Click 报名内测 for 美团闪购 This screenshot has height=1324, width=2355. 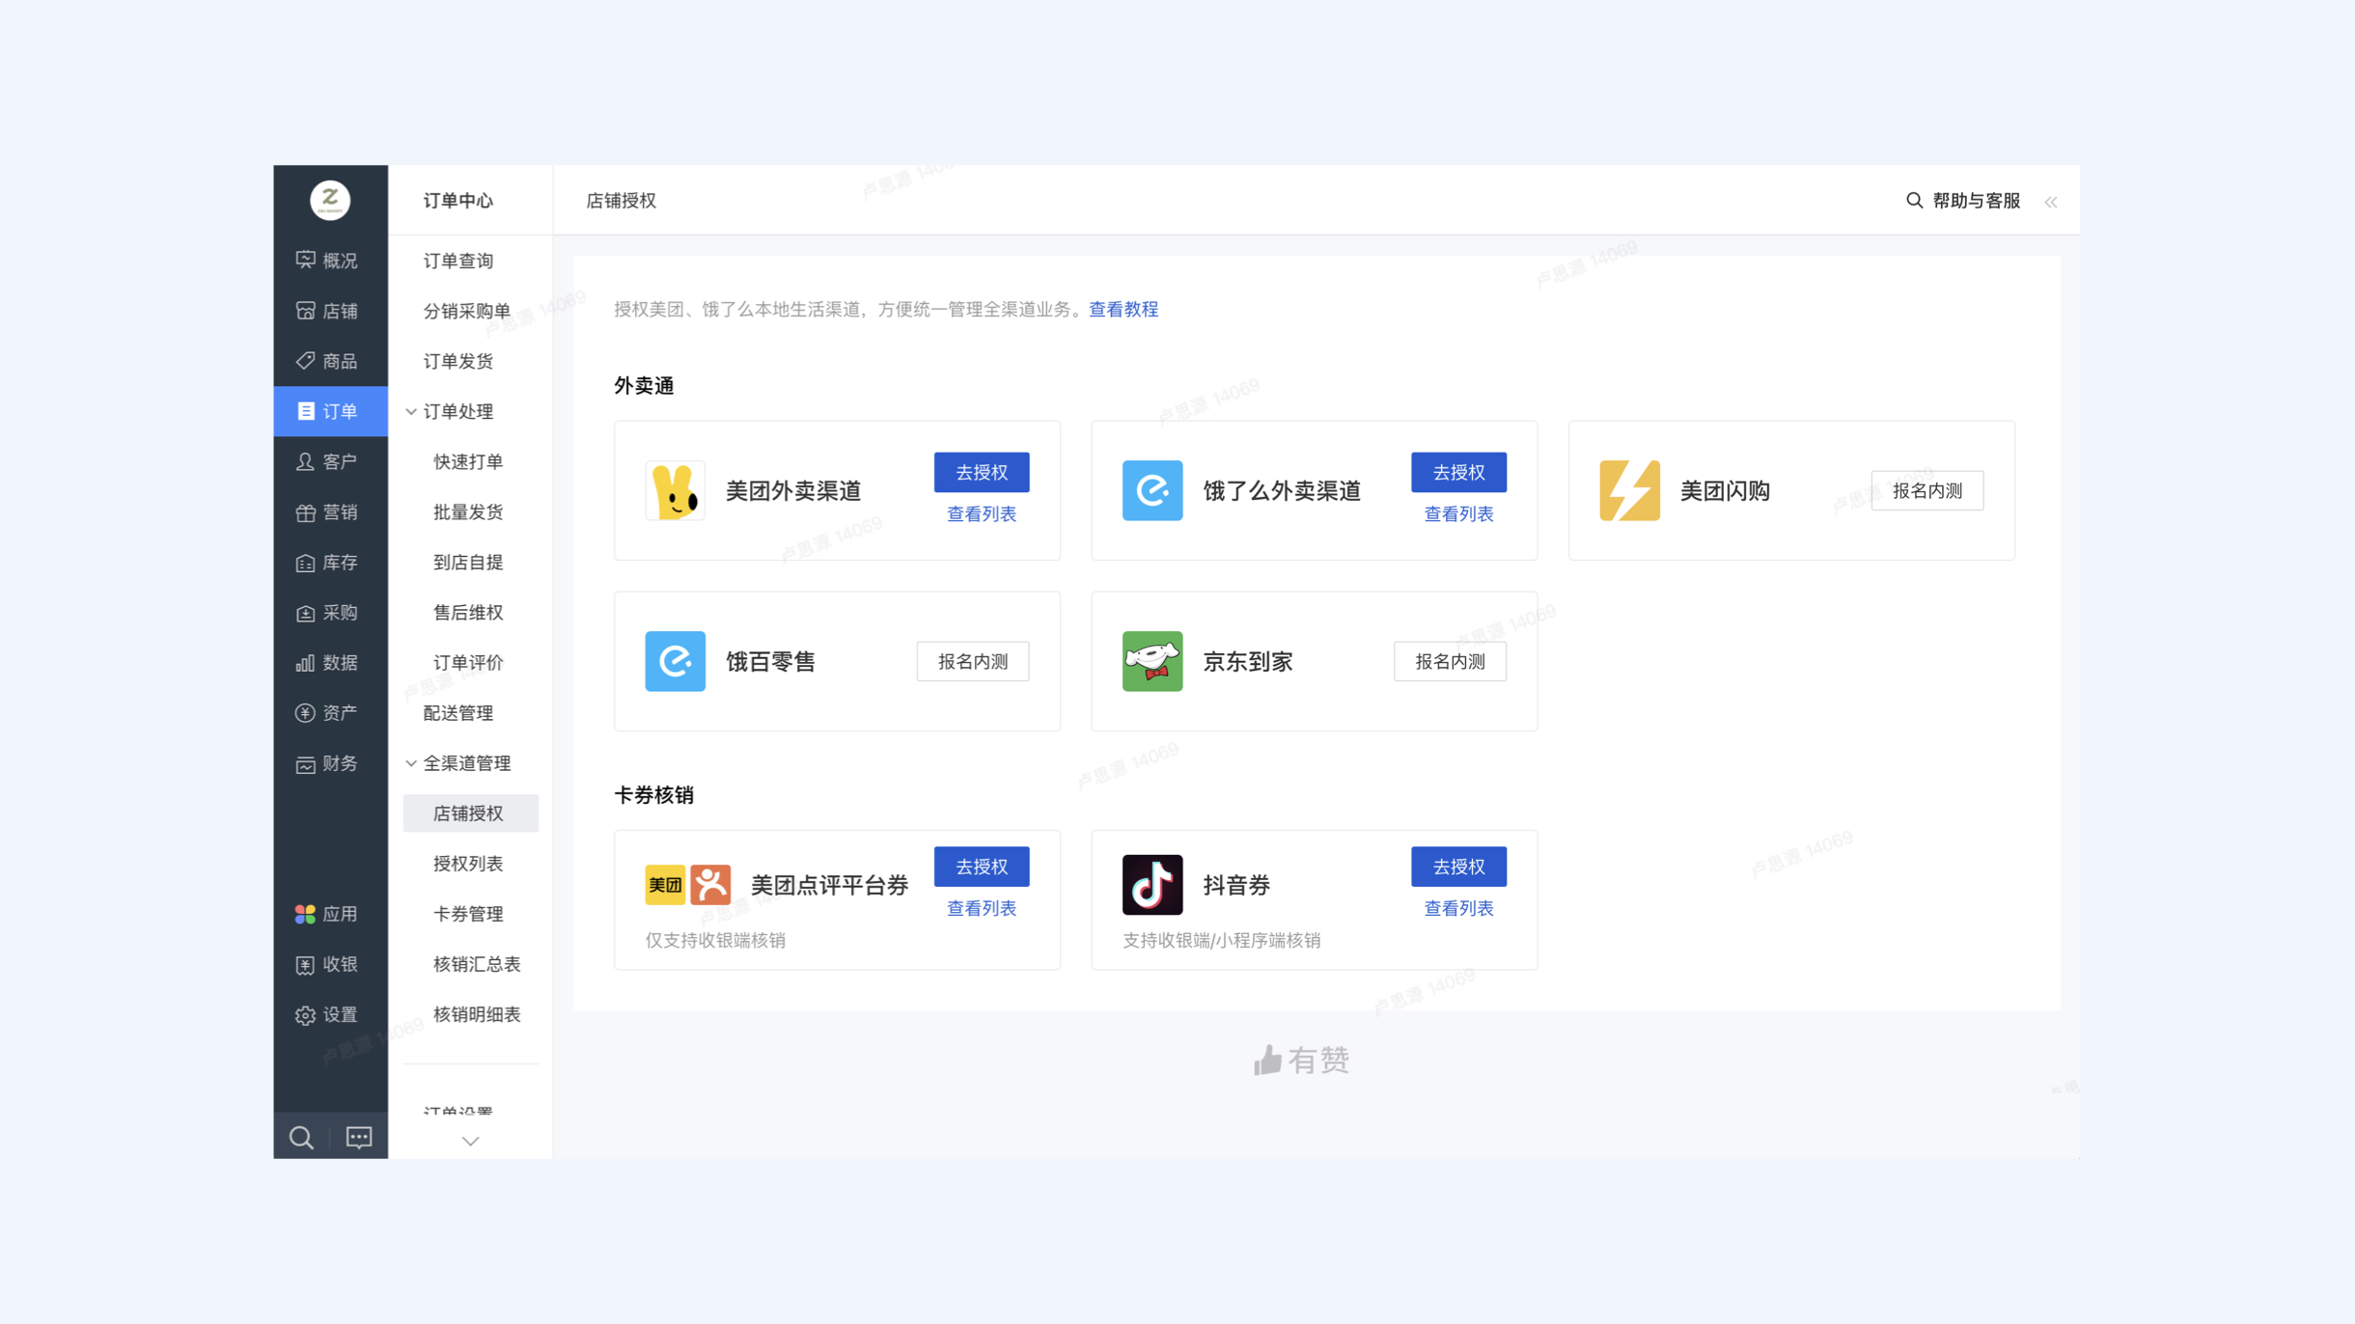[1927, 490]
